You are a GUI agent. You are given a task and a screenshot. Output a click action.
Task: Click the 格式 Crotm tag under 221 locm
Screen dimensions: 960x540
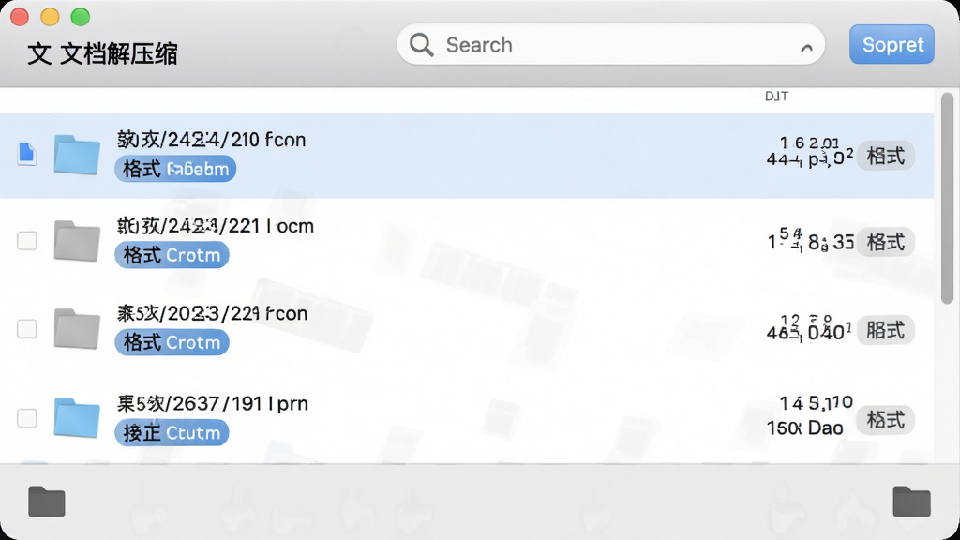coord(172,255)
